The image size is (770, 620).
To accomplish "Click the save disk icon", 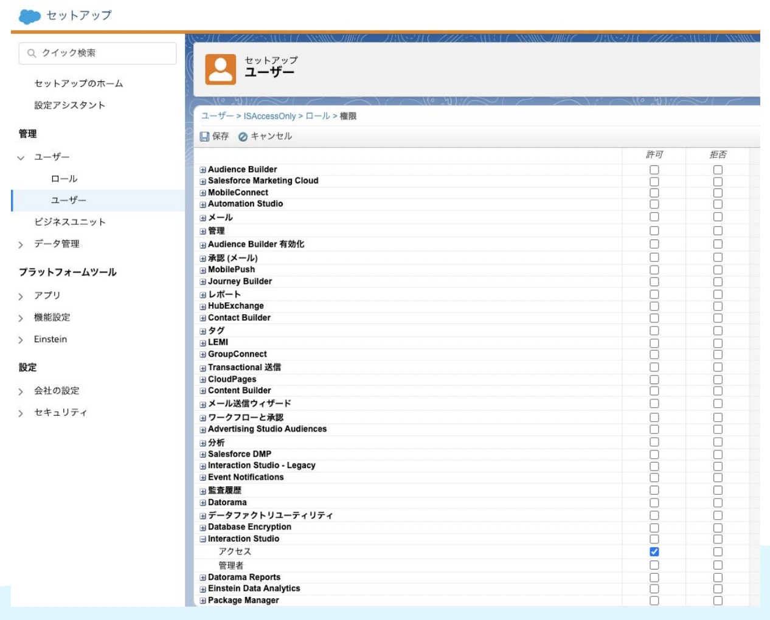I will (204, 137).
